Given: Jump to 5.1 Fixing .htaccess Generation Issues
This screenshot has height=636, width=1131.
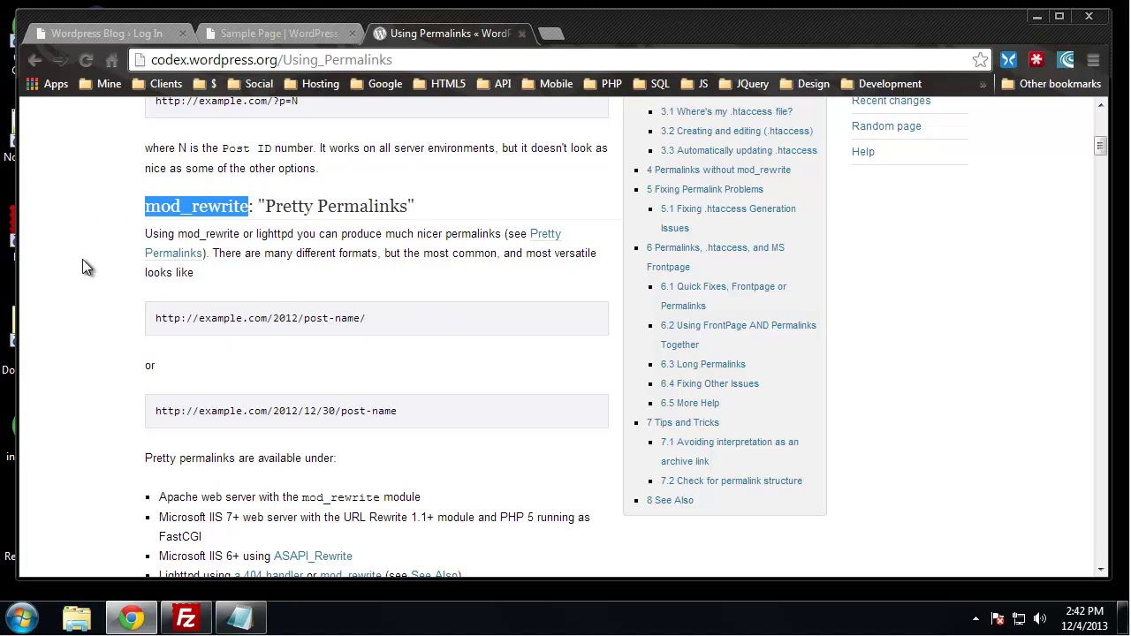Looking at the screenshot, I should click(728, 218).
